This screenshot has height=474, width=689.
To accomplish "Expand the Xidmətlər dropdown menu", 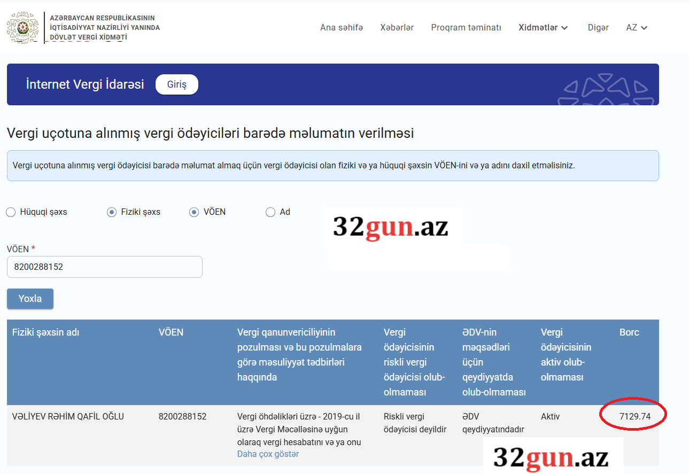I will pos(543,28).
